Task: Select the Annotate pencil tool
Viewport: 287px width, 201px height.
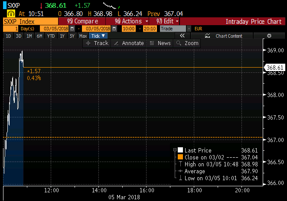Action: click(128, 43)
